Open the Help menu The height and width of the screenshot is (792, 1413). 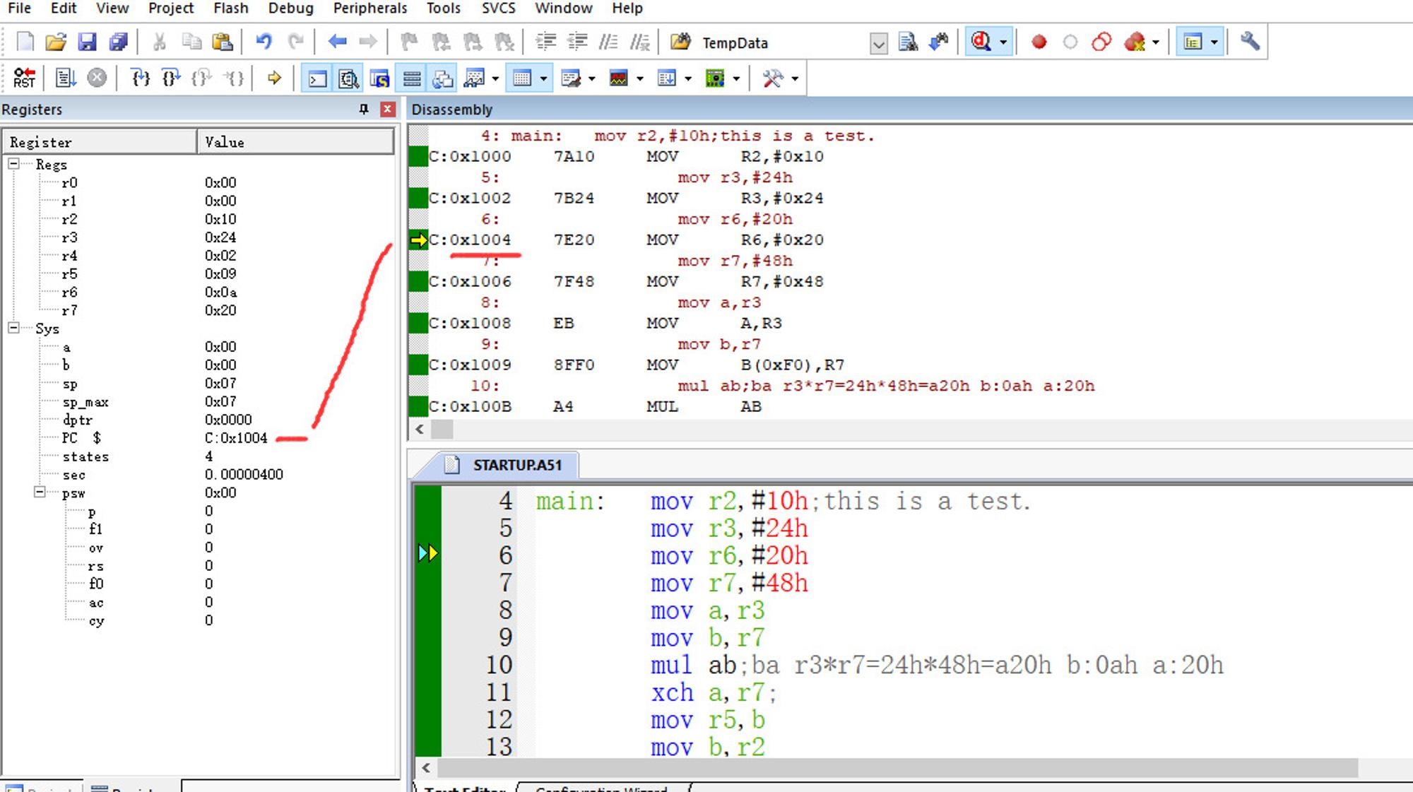[627, 8]
